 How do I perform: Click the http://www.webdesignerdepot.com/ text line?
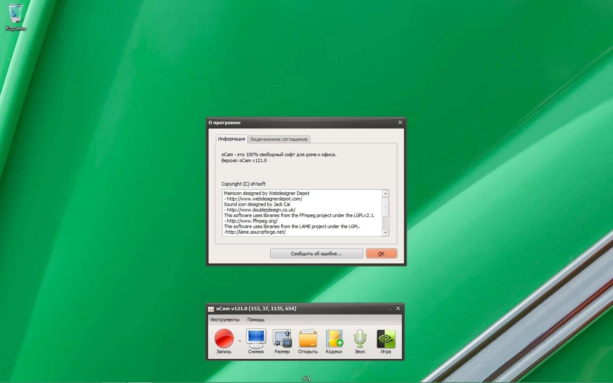coord(263,199)
